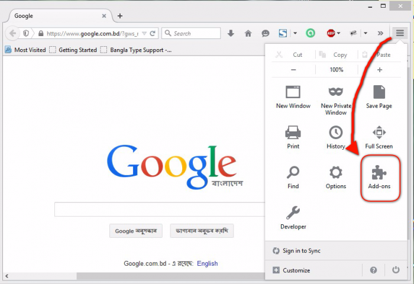This screenshot has width=414, height=284.
Task: Go to the Home page icon
Action: [x=248, y=33]
